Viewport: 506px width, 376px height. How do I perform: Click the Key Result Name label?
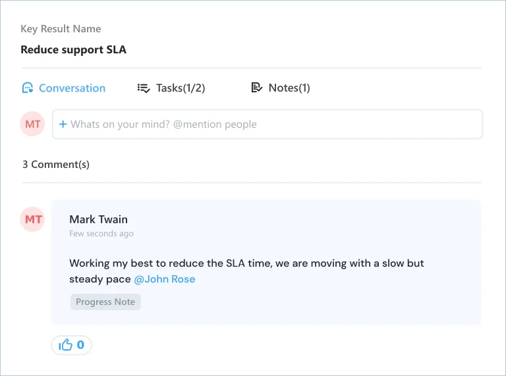click(61, 29)
